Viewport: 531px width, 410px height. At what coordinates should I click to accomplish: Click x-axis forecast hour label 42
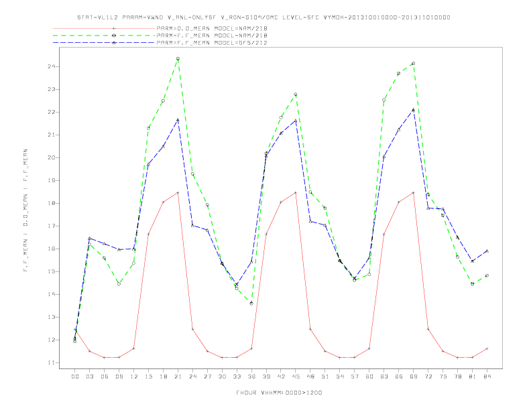(x=281, y=377)
